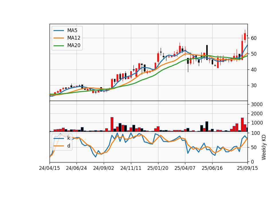Click the 24/06/24 date axis label

point(76,168)
